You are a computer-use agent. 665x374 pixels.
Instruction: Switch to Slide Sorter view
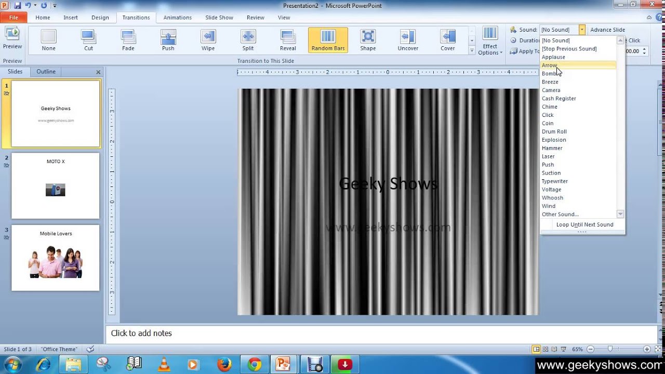click(x=545, y=350)
